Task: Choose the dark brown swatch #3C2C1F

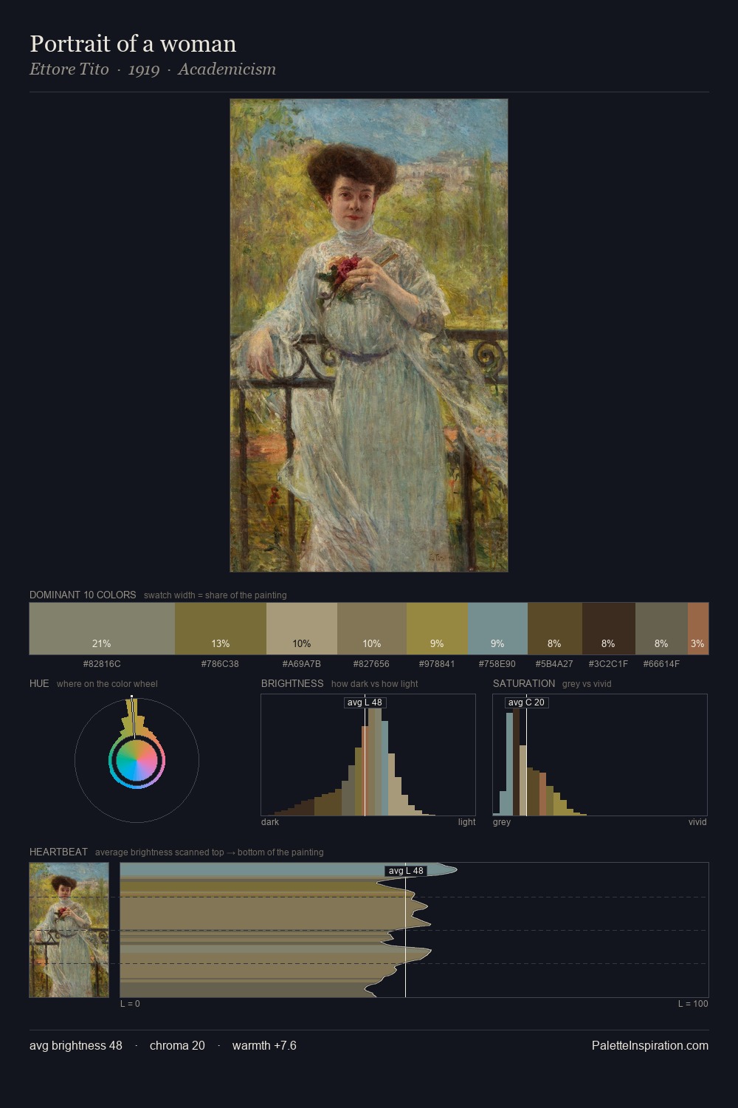Action: 609,629
